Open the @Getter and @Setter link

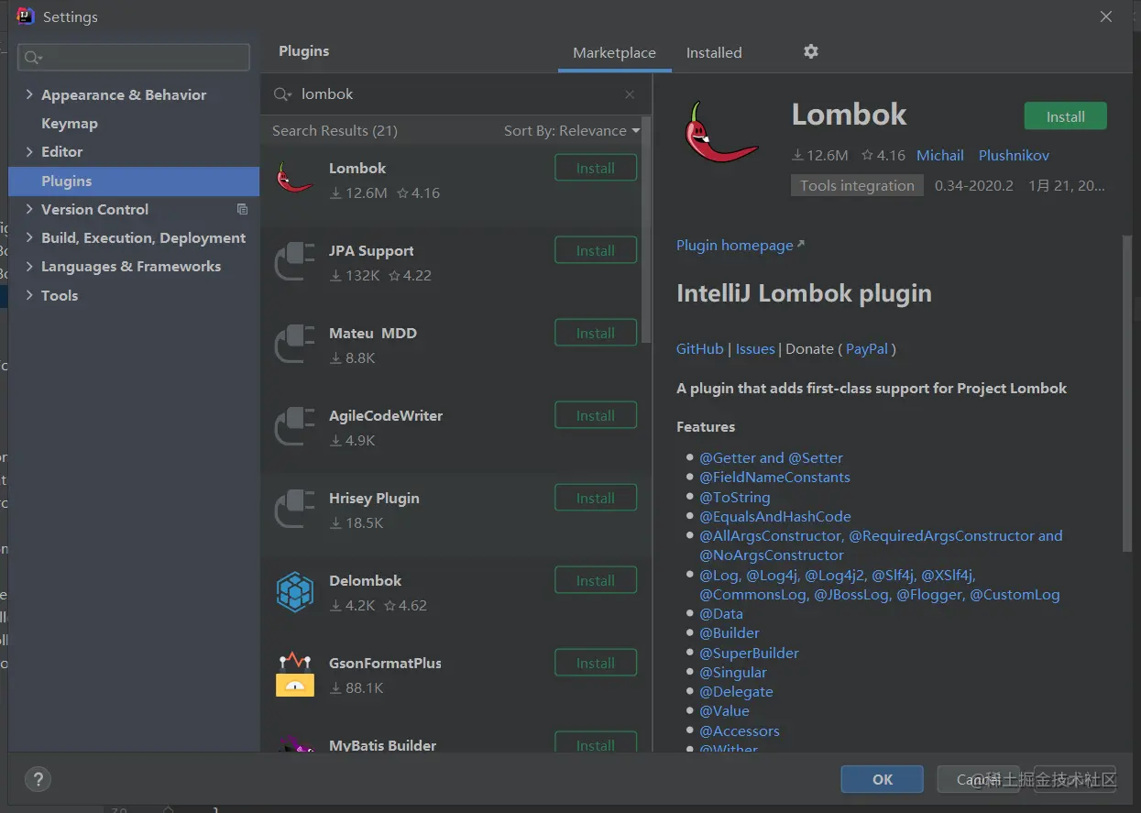(771, 458)
